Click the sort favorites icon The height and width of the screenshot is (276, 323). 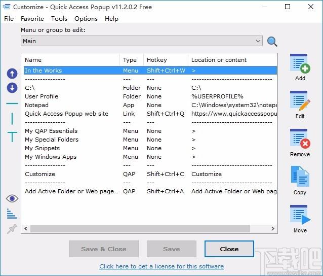click(12, 214)
